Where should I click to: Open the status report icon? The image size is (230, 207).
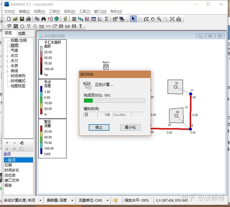(x=74, y=19)
